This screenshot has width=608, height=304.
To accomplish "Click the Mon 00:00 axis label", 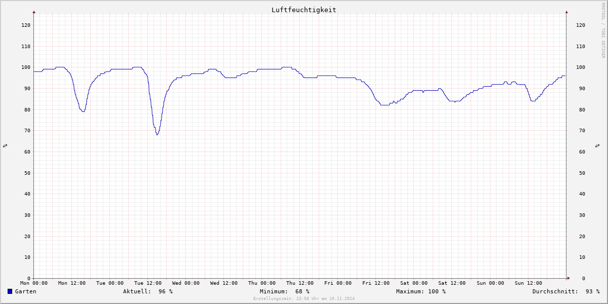I will click(x=34, y=283).
